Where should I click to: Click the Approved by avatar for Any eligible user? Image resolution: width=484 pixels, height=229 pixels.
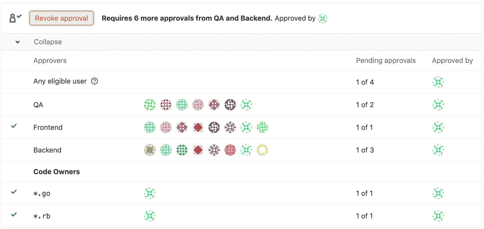coord(438,82)
